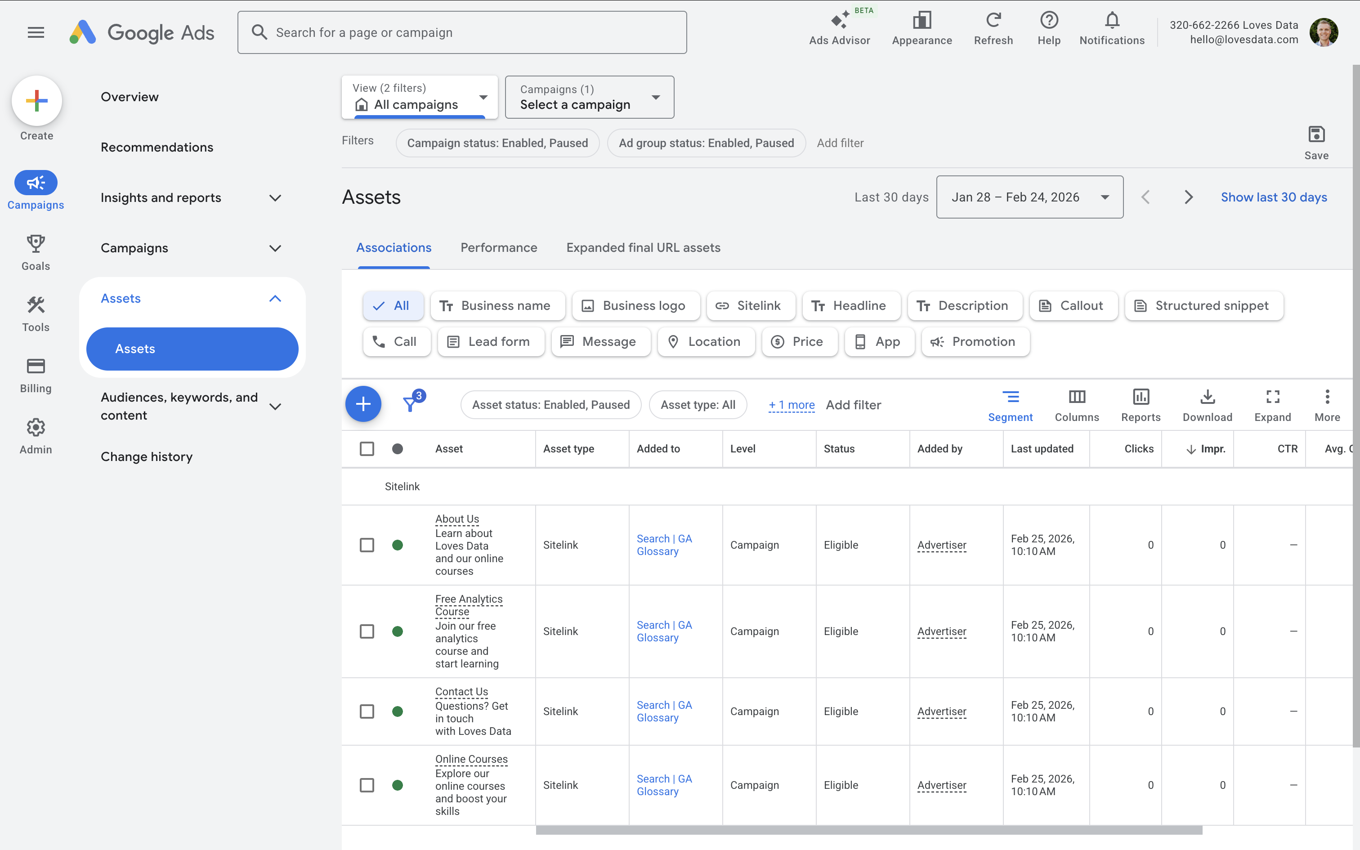Image resolution: width=1360 pixels, height=850 pixels.
Task: Click Show last 30 days link
Action: click(x=1274, y=197)
